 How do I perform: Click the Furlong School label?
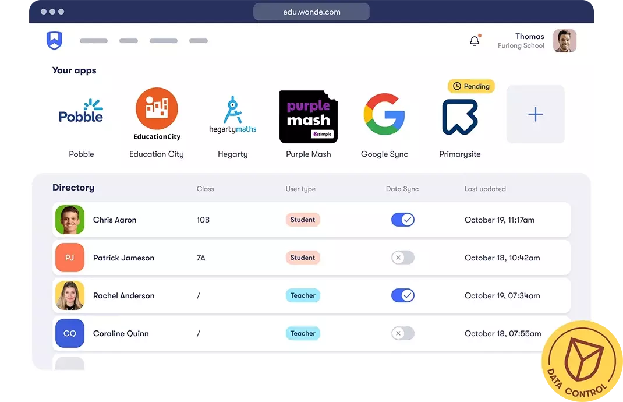(521, 45)
